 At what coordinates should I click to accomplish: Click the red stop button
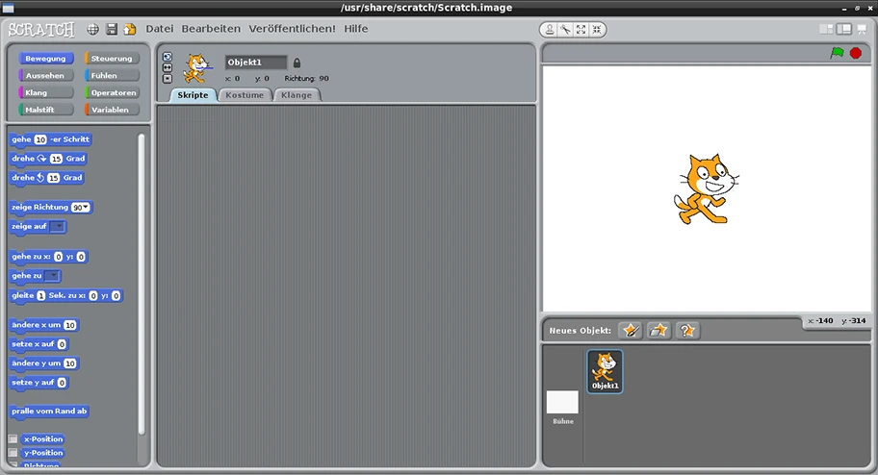click(856, 53)
